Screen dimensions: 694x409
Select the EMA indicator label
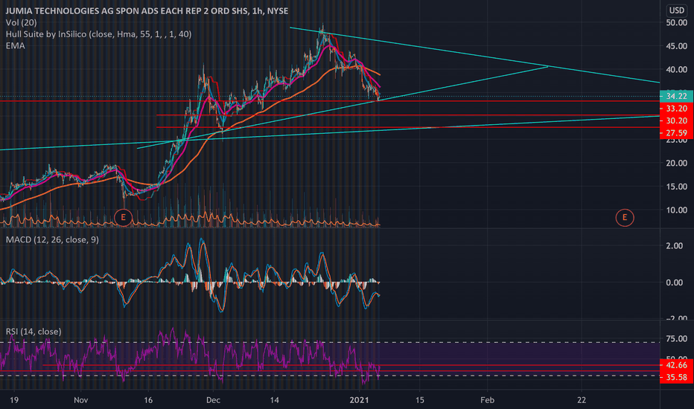tap(15, 46)
